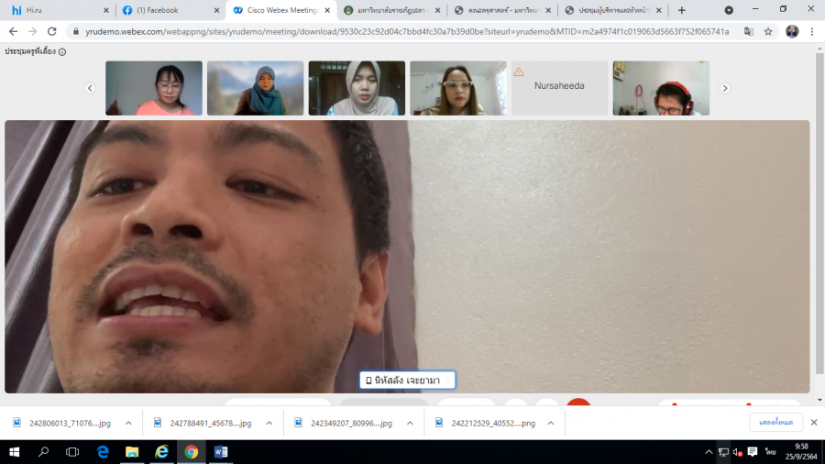Image resolution: width=825 pixels, height=464 pixels.
Task: Expand options for 242788491 jpg download
Action: pos(269,423)
